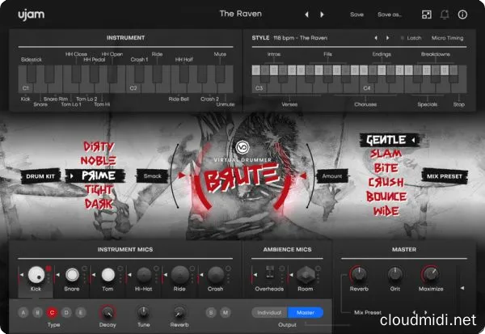Click the Decay knob
Viewport: 485px width, 334px height.
click(108, 313)
